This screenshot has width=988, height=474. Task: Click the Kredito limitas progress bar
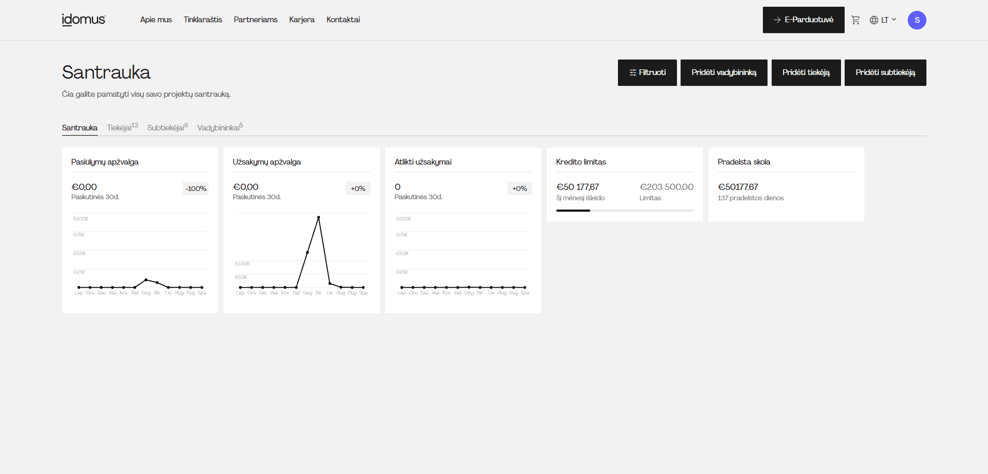tap(625, 211)
